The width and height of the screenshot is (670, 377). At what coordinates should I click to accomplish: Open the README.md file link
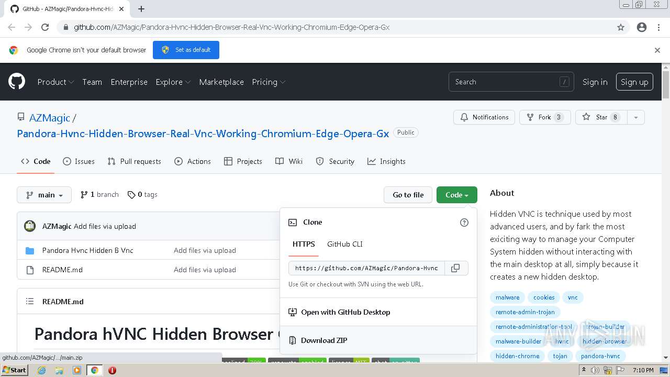point(62,270)
